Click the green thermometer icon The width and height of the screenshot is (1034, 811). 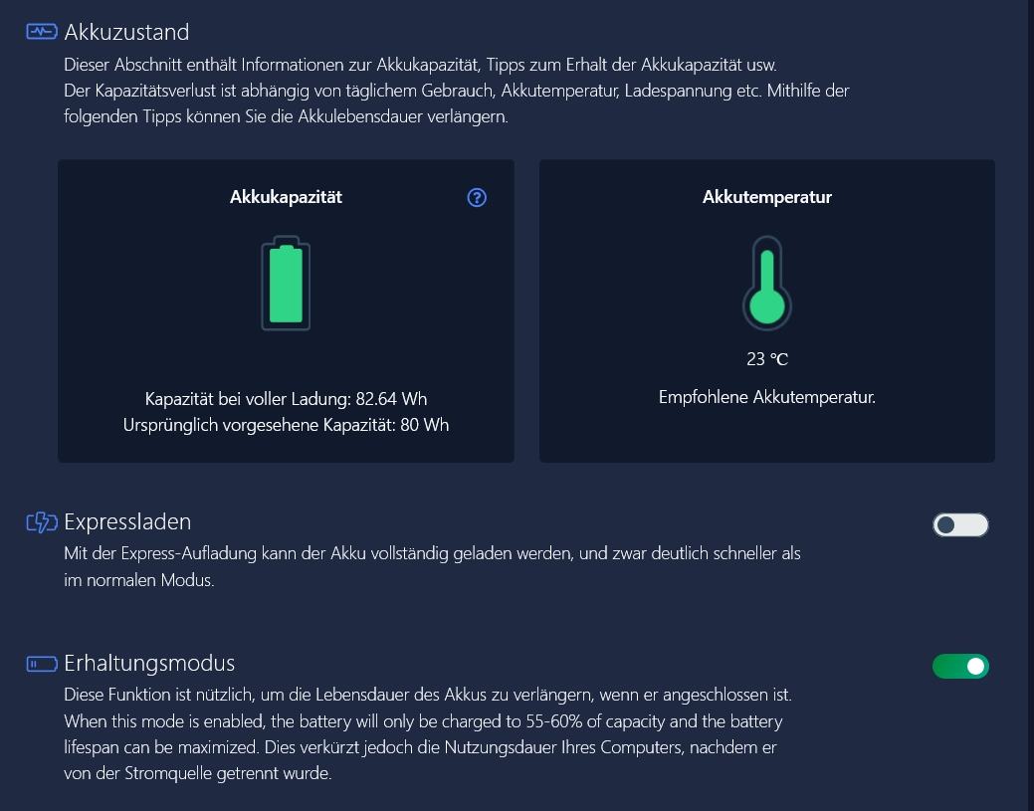767,286
